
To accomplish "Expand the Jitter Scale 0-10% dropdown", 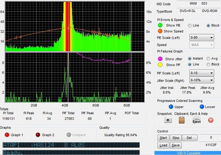I will coord(202,80).
